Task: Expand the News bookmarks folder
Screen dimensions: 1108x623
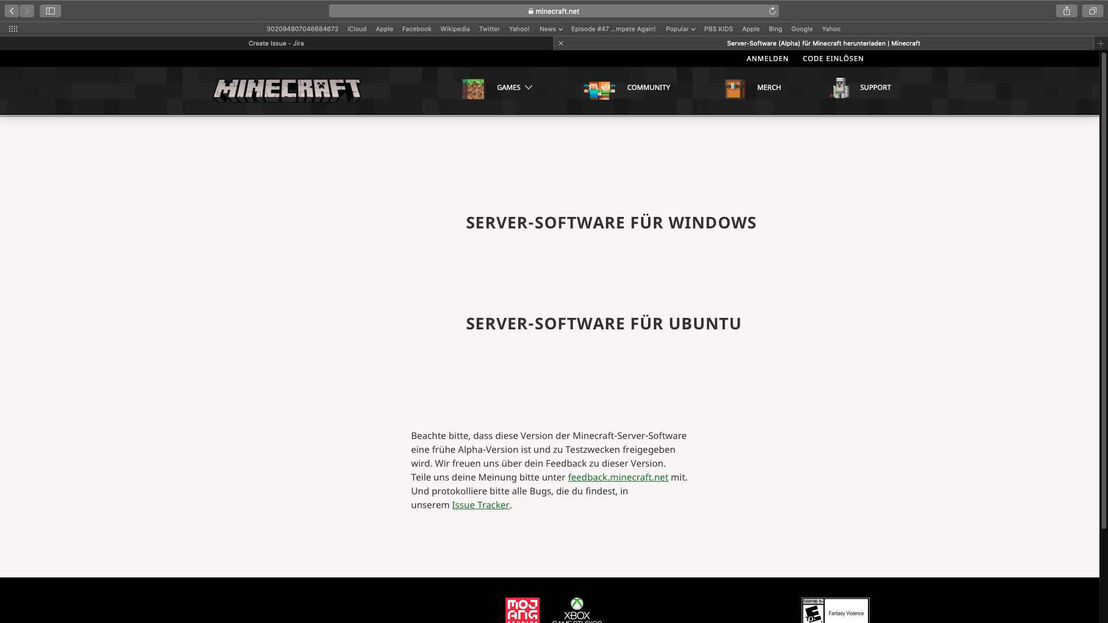Action: 551,29
